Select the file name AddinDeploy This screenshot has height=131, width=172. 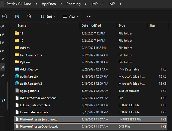click(x=29, y=69)
